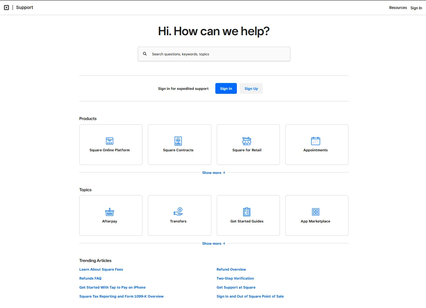Image resolution: width=426 pixels, height=308 pixels.
Task: Open Square Online Platform icon
Action: 109,141
